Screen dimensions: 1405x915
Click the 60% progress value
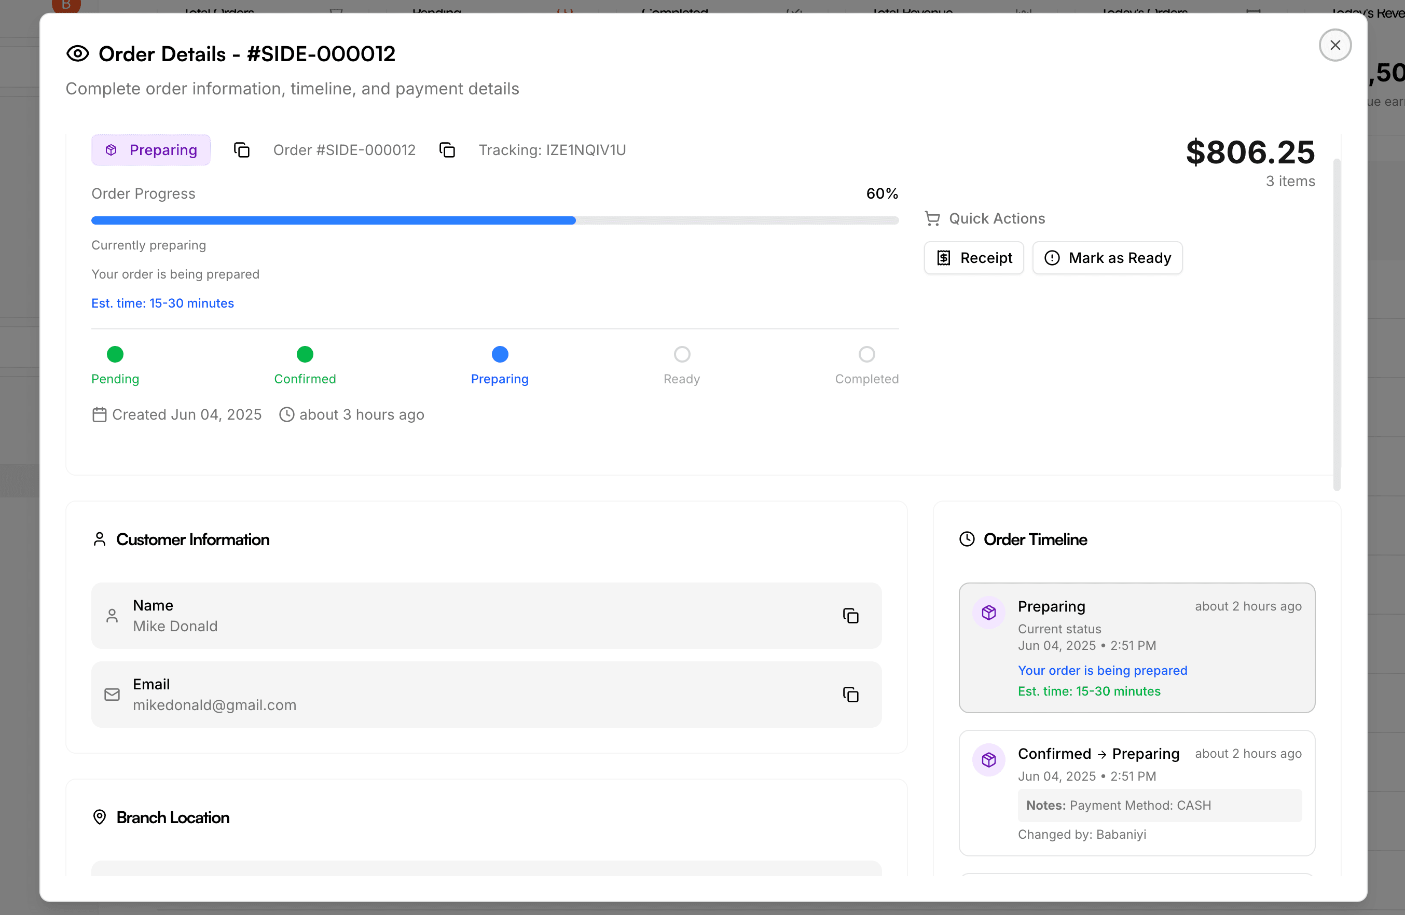coord(882,193)
